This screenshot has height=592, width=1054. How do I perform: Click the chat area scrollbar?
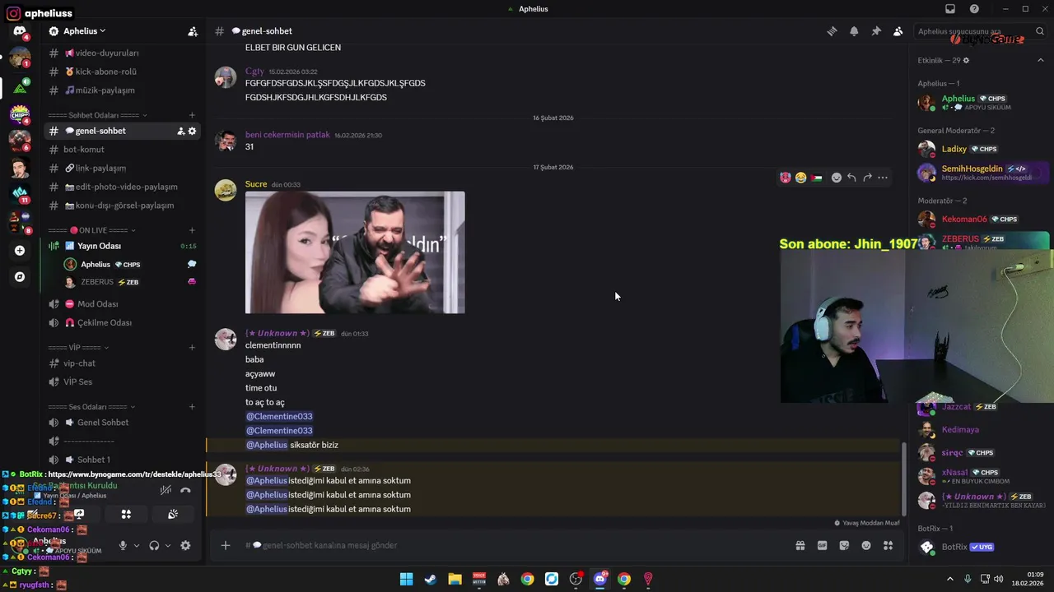pyautogui.click(x=903, y=478)
